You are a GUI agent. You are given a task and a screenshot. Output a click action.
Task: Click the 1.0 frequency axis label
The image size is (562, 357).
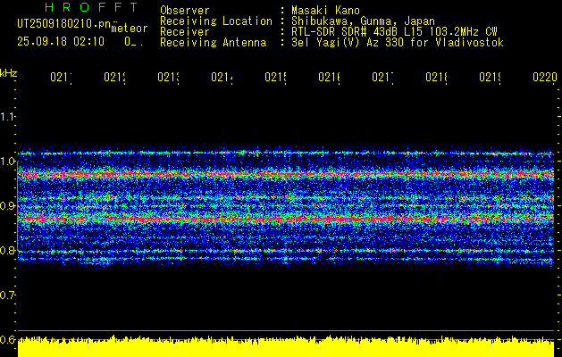tap(8, 162)
